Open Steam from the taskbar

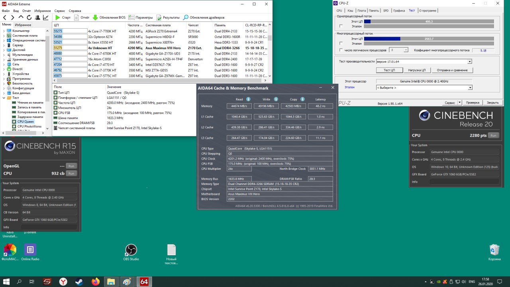click(79, 281)
